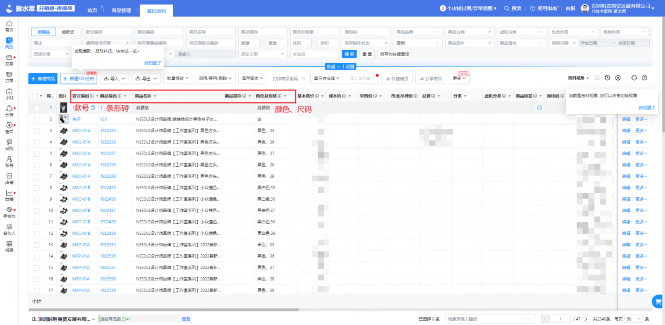Click the user avatar in the header

(x=585, y=8)
